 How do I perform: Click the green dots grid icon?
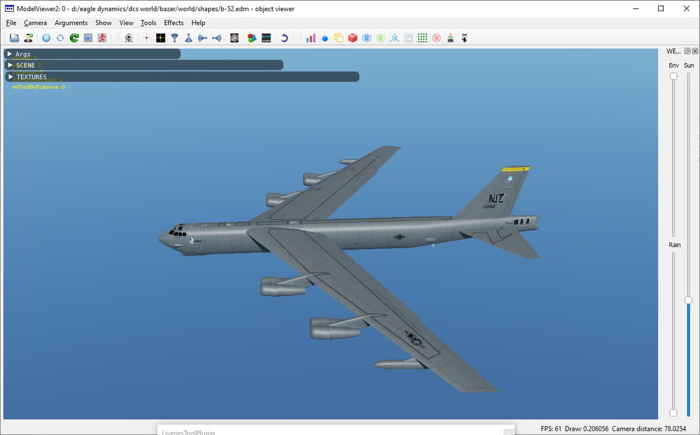click(422, 38)
